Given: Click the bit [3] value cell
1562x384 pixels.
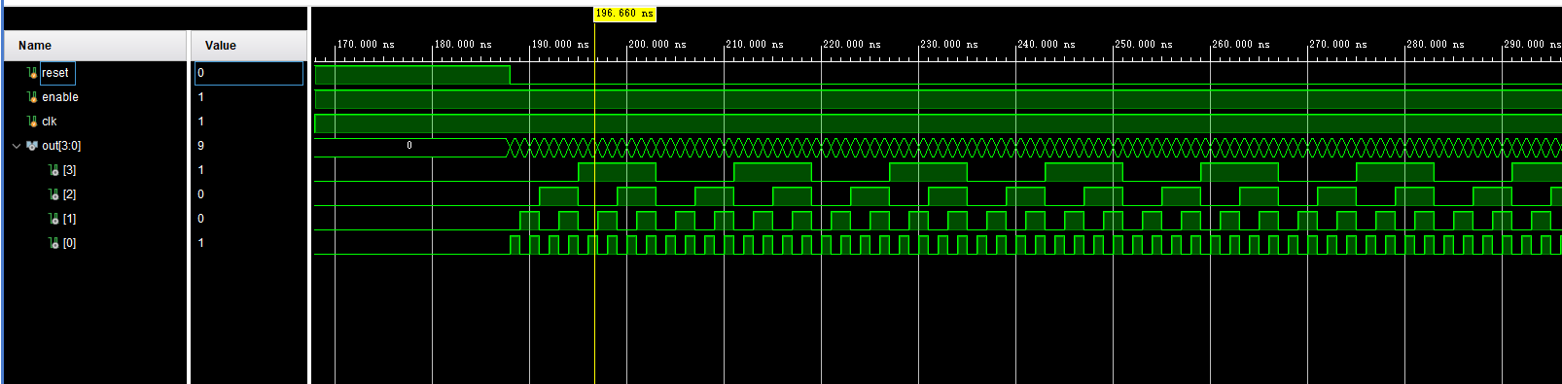Looking at the screenshot, I should point(250,170).
